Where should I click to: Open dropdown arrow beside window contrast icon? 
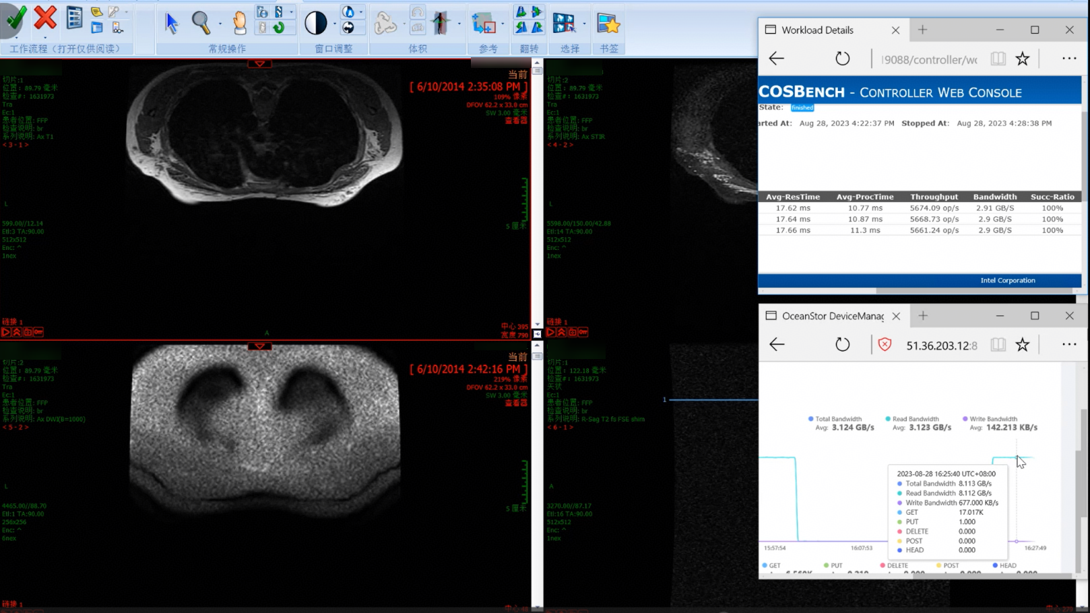click(335, 24)
